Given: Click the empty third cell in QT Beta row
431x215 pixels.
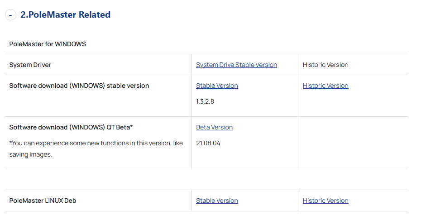Looking at the screenshot, I should click(x=353, y=143).
